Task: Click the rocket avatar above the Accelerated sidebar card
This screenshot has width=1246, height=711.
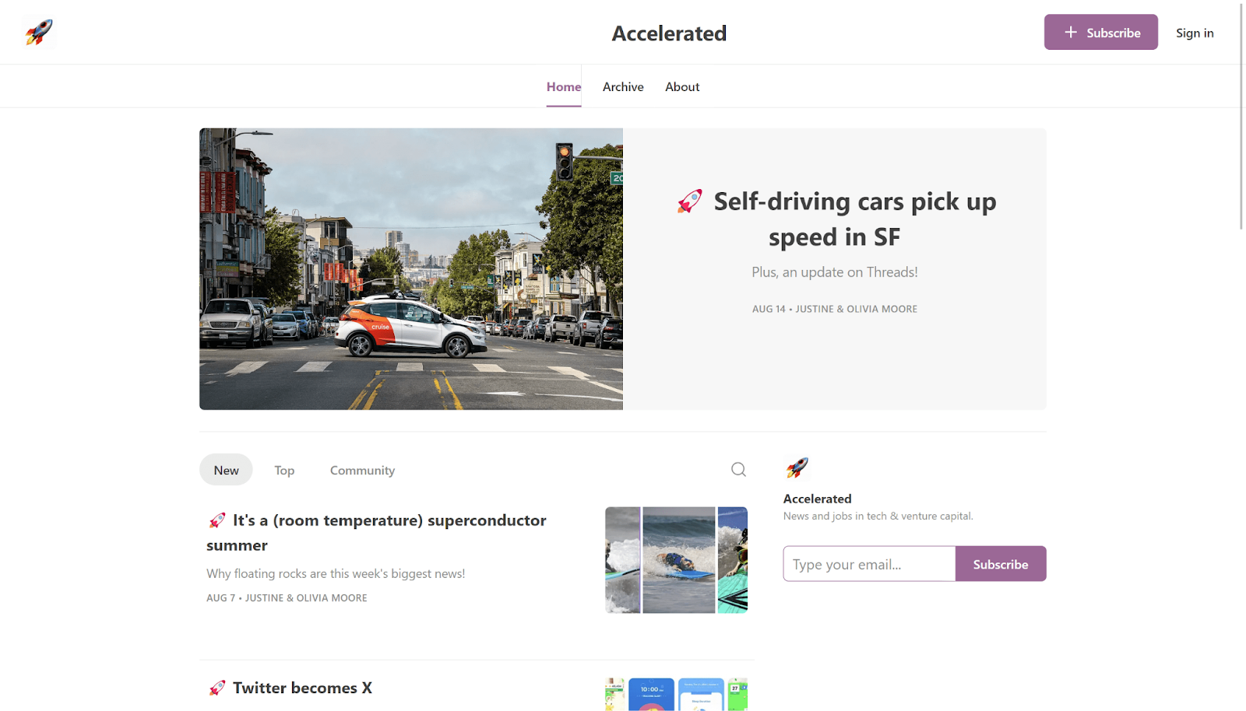Action: (796, 468)
